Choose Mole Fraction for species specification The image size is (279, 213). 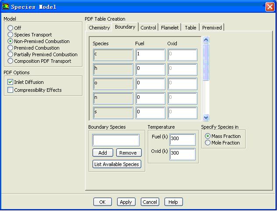(x=208, y=143)
